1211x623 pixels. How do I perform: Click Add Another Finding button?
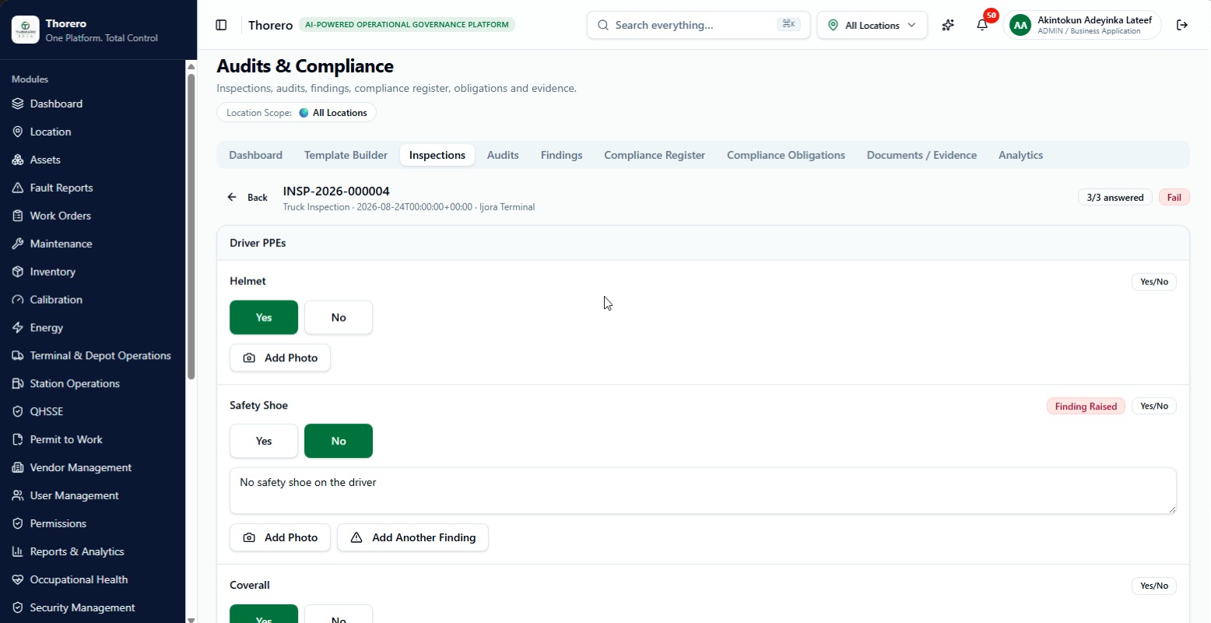point(412,537)
